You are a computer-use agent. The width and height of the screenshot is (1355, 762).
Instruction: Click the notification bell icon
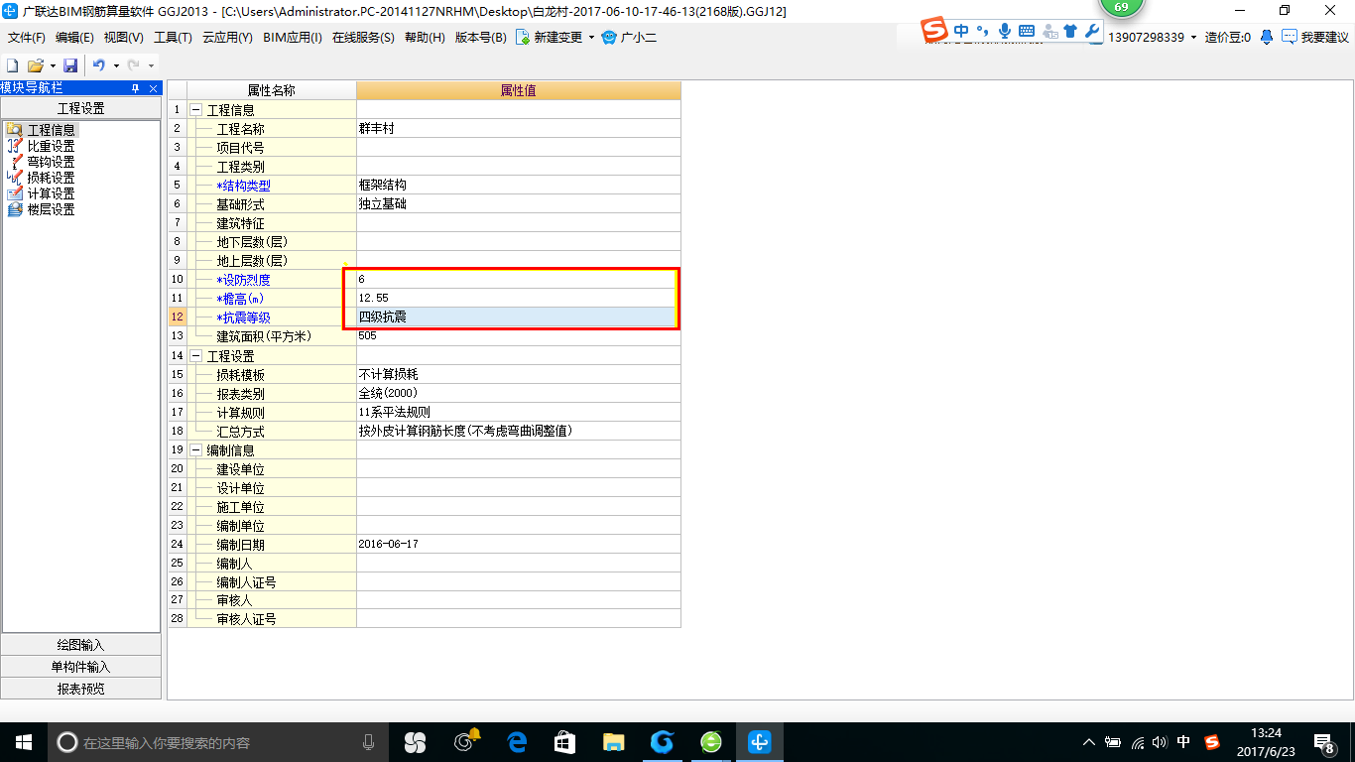point(1267,37)
